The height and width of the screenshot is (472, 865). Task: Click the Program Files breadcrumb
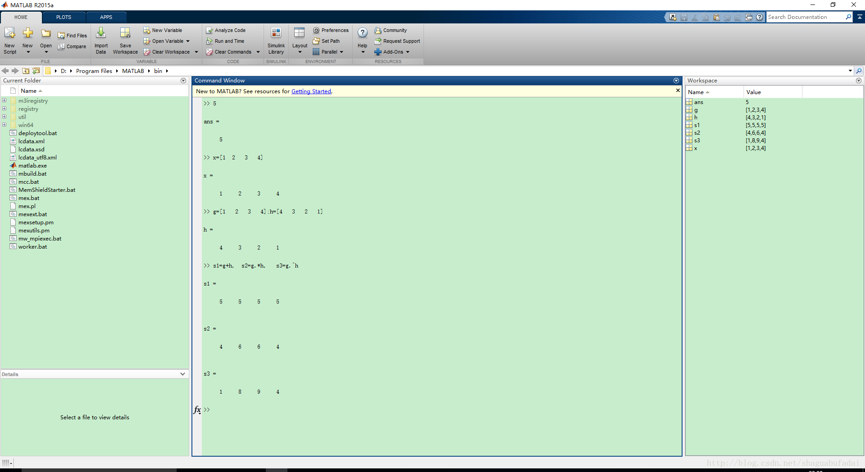pyautogui.click(x=94, y=71)
